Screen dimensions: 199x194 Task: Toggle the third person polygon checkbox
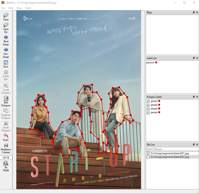click(x=148, y=109)
